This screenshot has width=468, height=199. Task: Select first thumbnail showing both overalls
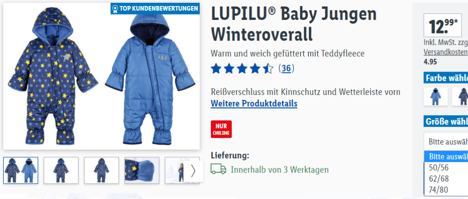point(21,171)
